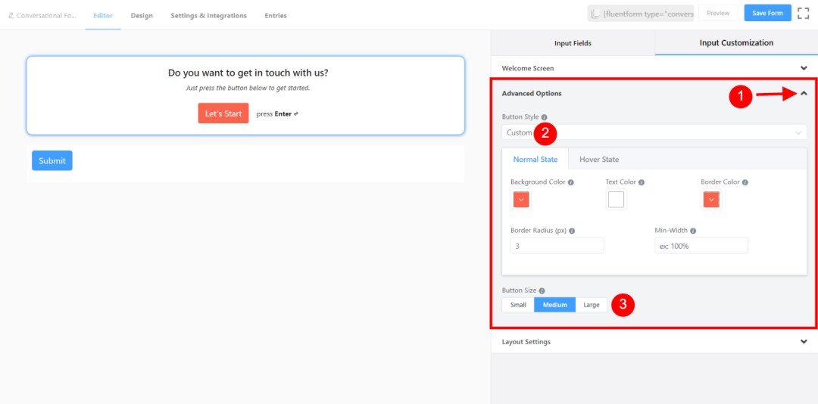Click the Border Color info icon

click(745, 182)
